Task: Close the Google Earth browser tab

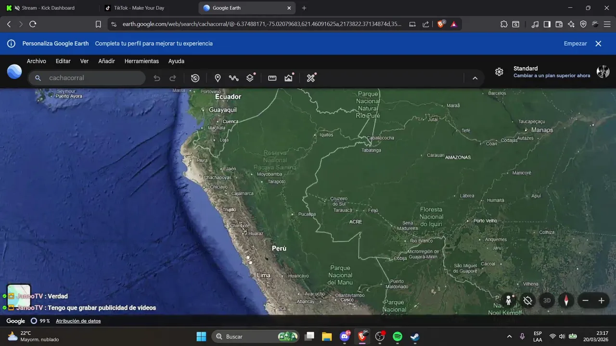Action: click(x=289, y=8)
